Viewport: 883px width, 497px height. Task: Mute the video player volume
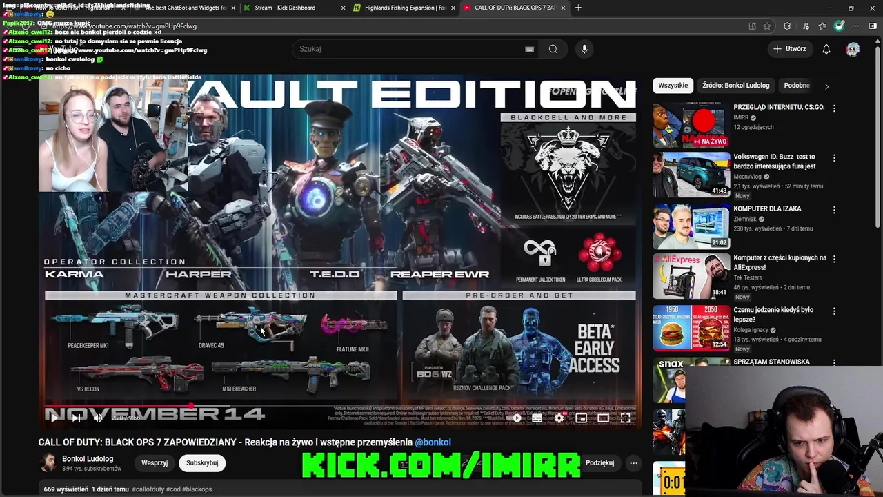pyautogui.click(x=98, y=418)
